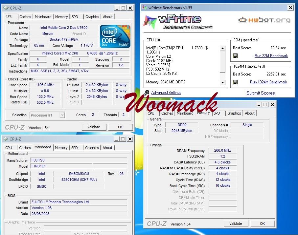The width and height of the screenshot is (298, 235).
Task: Click the hwbot.org logo in wPrime
Action: [x=264, y=20]
